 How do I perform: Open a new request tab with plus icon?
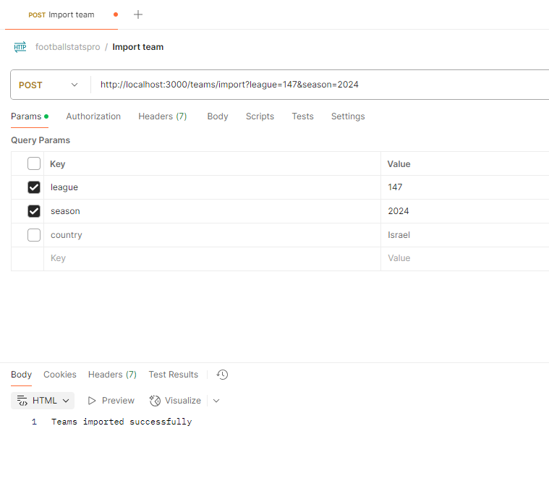click(x=138, y=14)
